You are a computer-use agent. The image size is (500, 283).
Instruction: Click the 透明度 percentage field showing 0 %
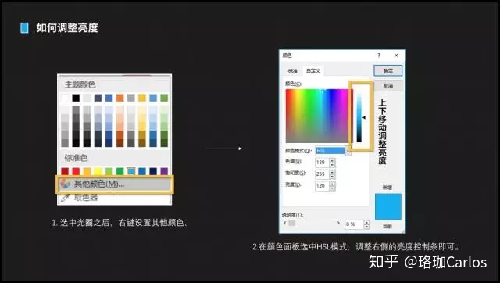pyautogui.click(x=354, y=224)
